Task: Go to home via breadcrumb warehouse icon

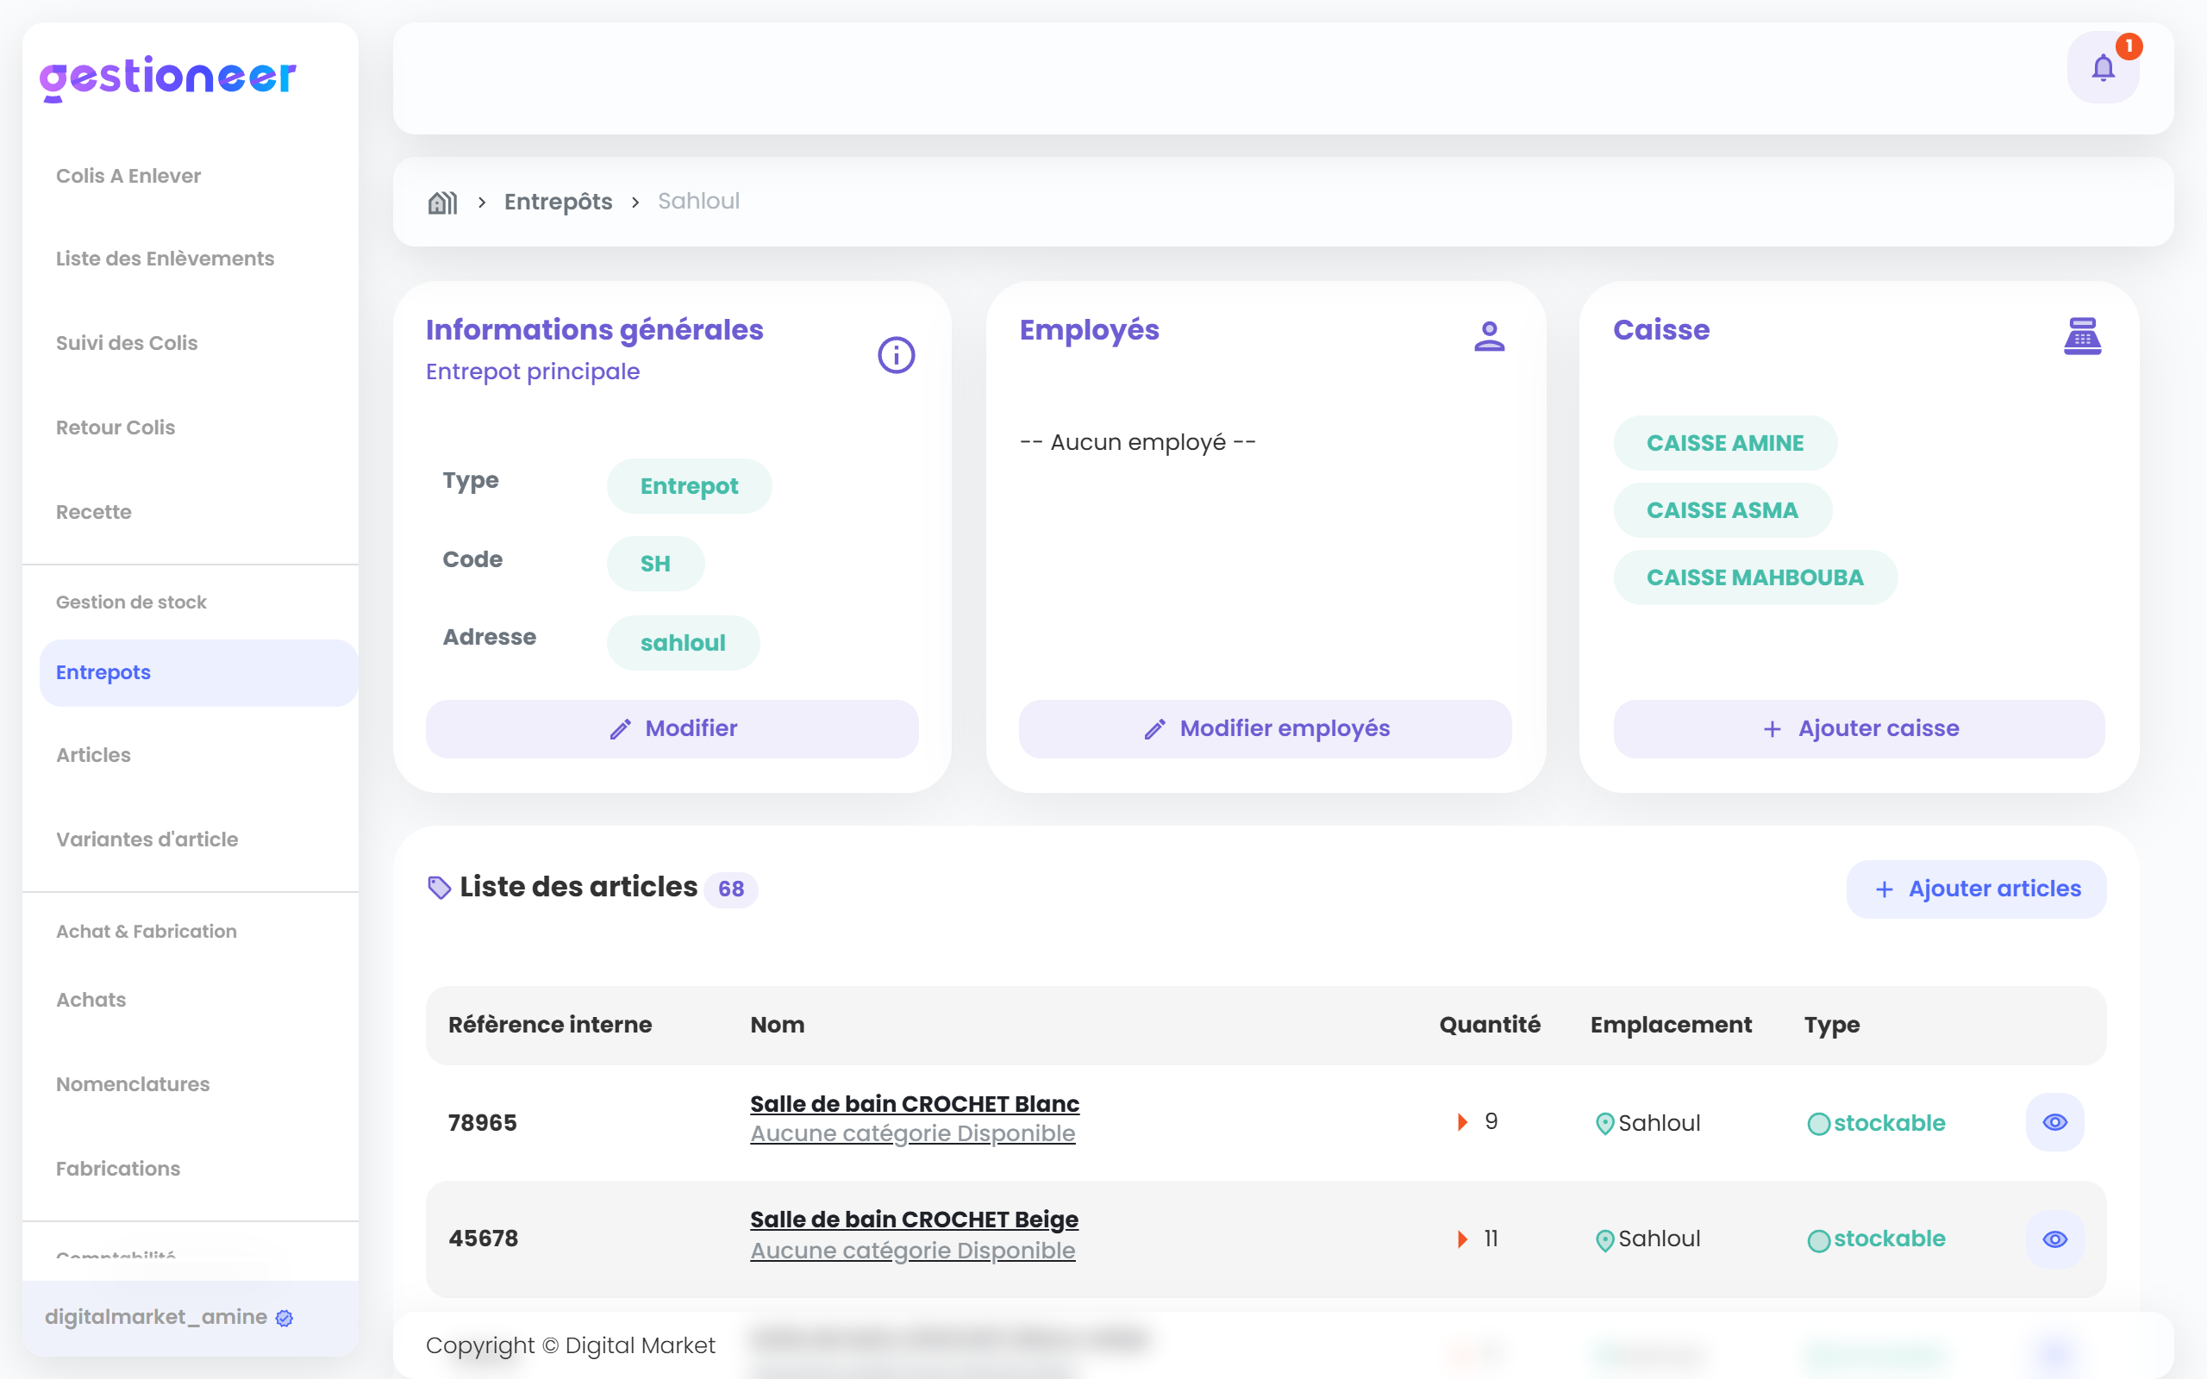Action: [x=442, y=202]
